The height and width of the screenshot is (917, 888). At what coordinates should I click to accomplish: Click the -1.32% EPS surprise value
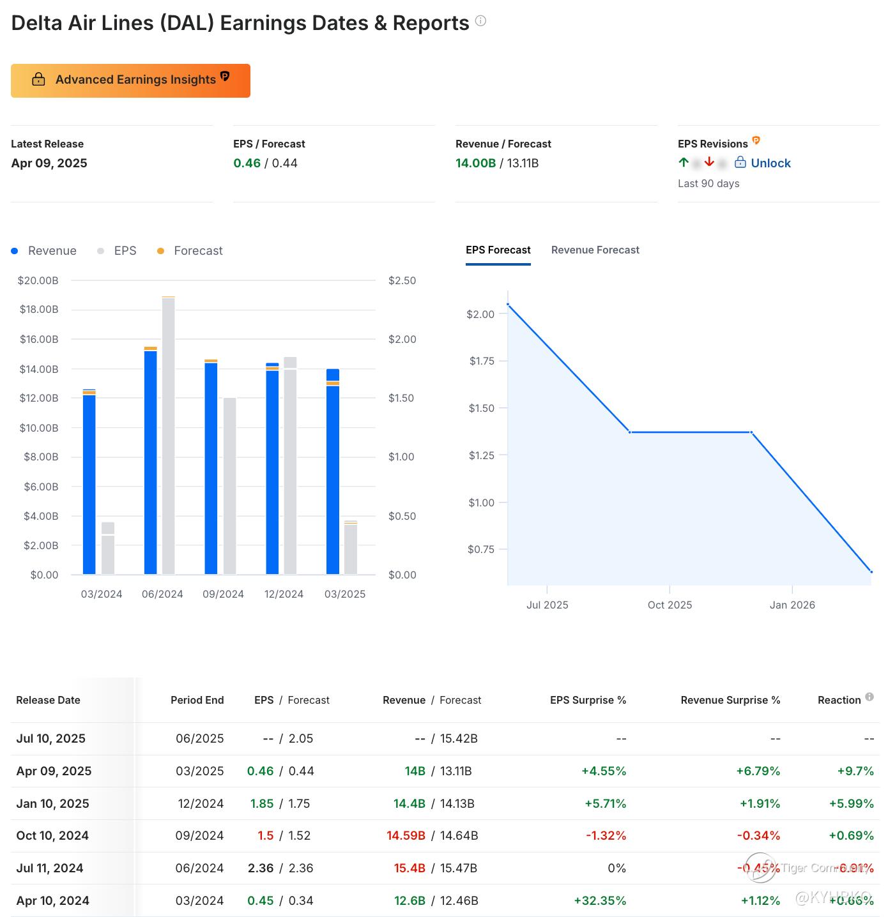(x=606, y=836)
